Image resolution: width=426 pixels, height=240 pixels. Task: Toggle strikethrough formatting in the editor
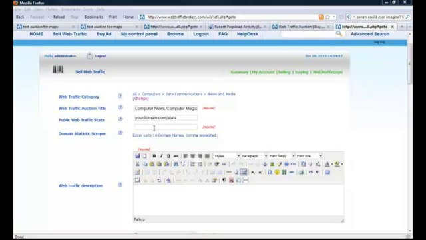(176, 156)
